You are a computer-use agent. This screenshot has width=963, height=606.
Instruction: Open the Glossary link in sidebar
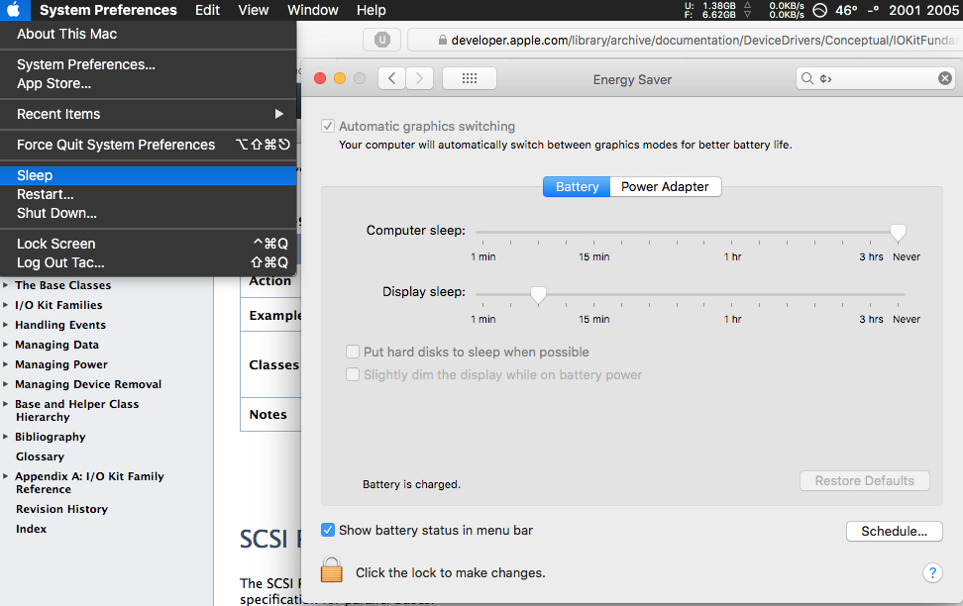(40, 456)
